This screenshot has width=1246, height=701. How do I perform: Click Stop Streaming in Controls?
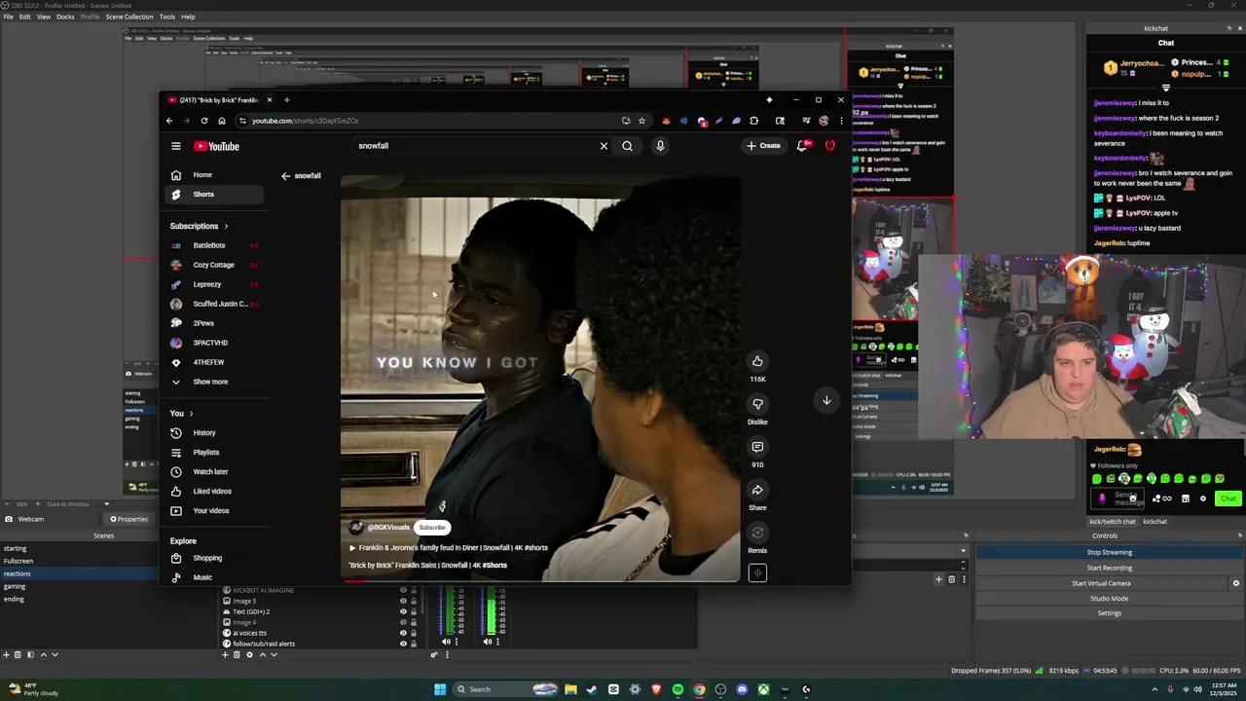(1109, 552)
